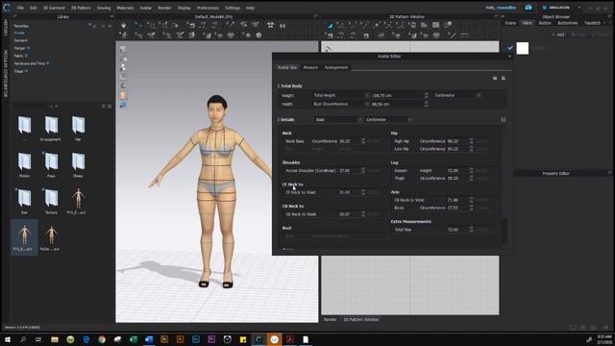Click the Simulate arrow icon in 3D toolbar
Image resolution: width=615 pixels, height=346 pixels.
coord(124,26)
